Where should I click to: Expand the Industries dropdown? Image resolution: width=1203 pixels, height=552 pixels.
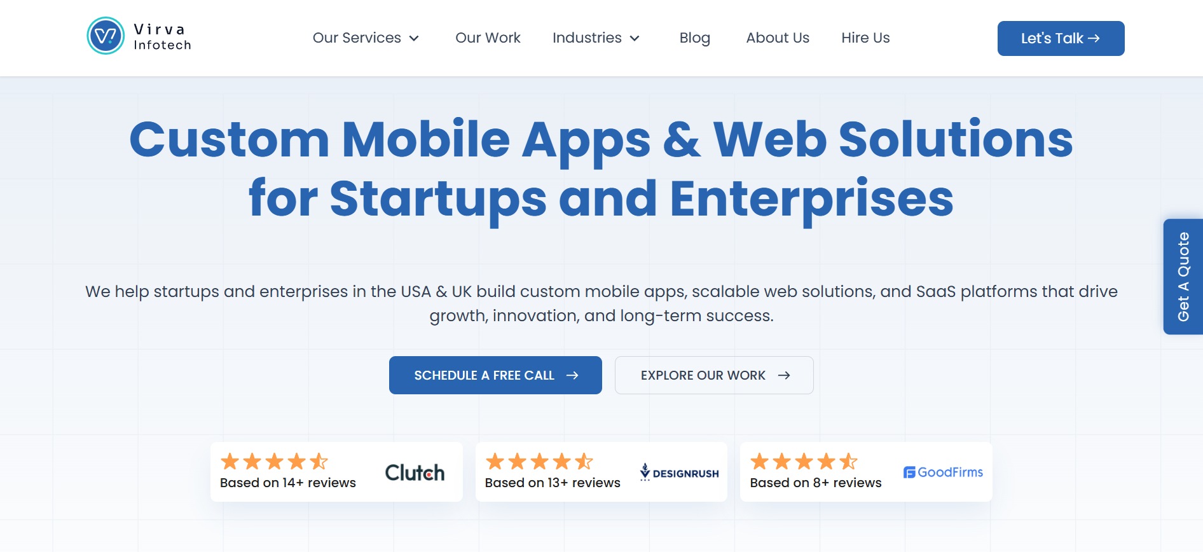coord(587,38)
